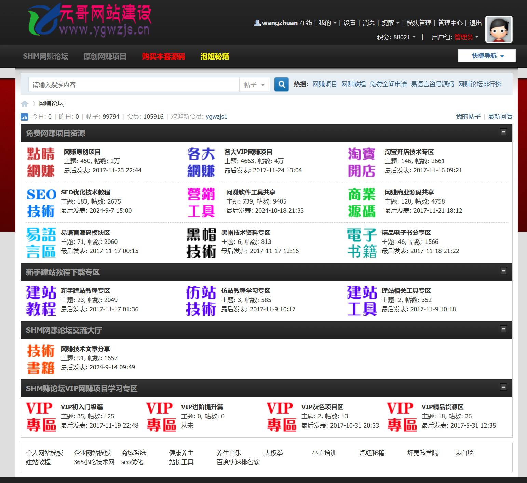Image resolution: width=527 pixels, height=483 pixels.
Task: Click the forum statistics chart icon
Action: click(x=25, y=117)
